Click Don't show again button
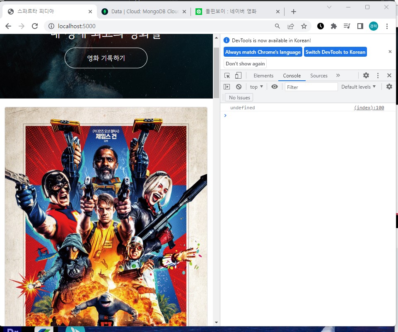Image resolution: width=398 pixels, height=332 pixels. tap(245, 63)
